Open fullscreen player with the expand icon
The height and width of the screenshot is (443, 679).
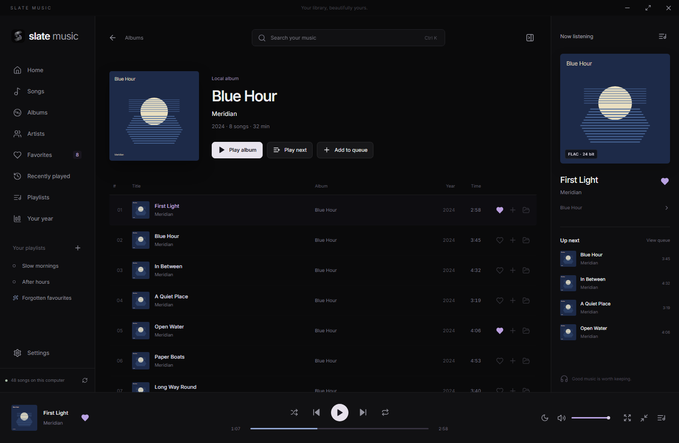(627, 418)
